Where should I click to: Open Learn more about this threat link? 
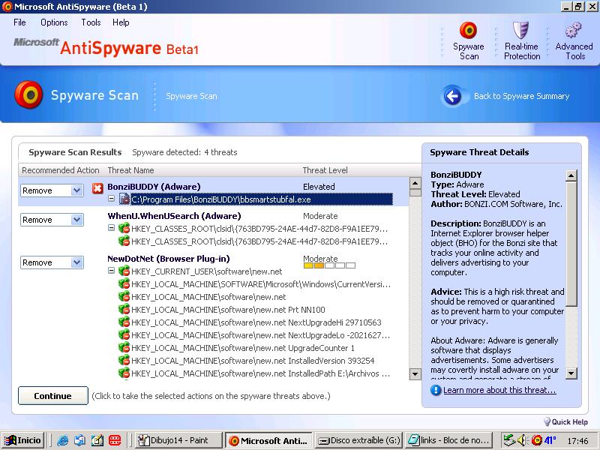pos(499,390)
